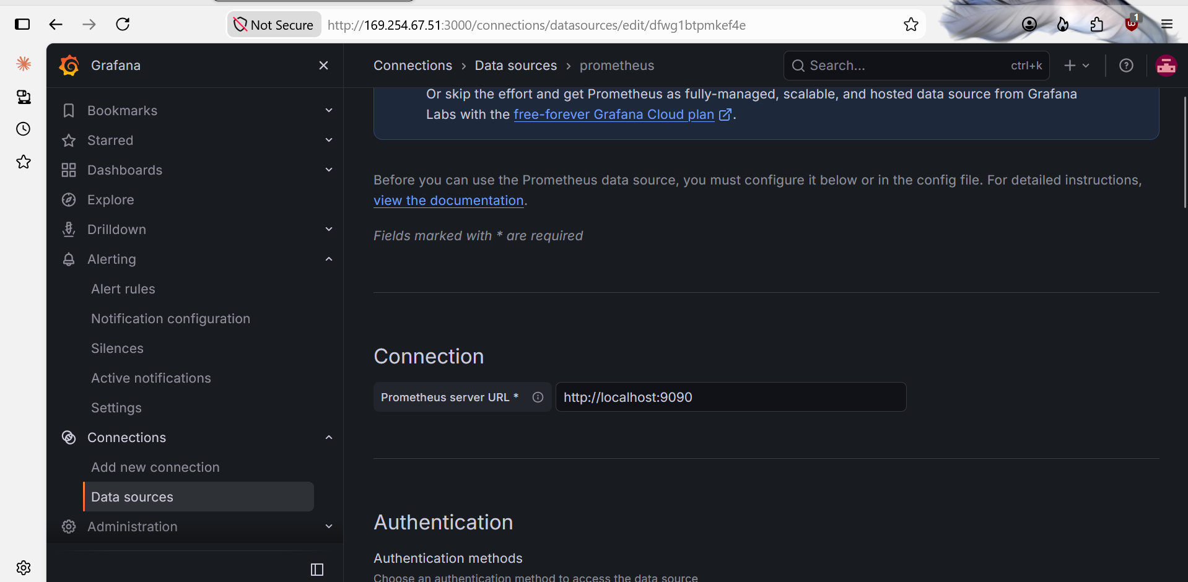
Task: Open the browser account icon
Action: pyautogui.click(x=1029, y=24)
